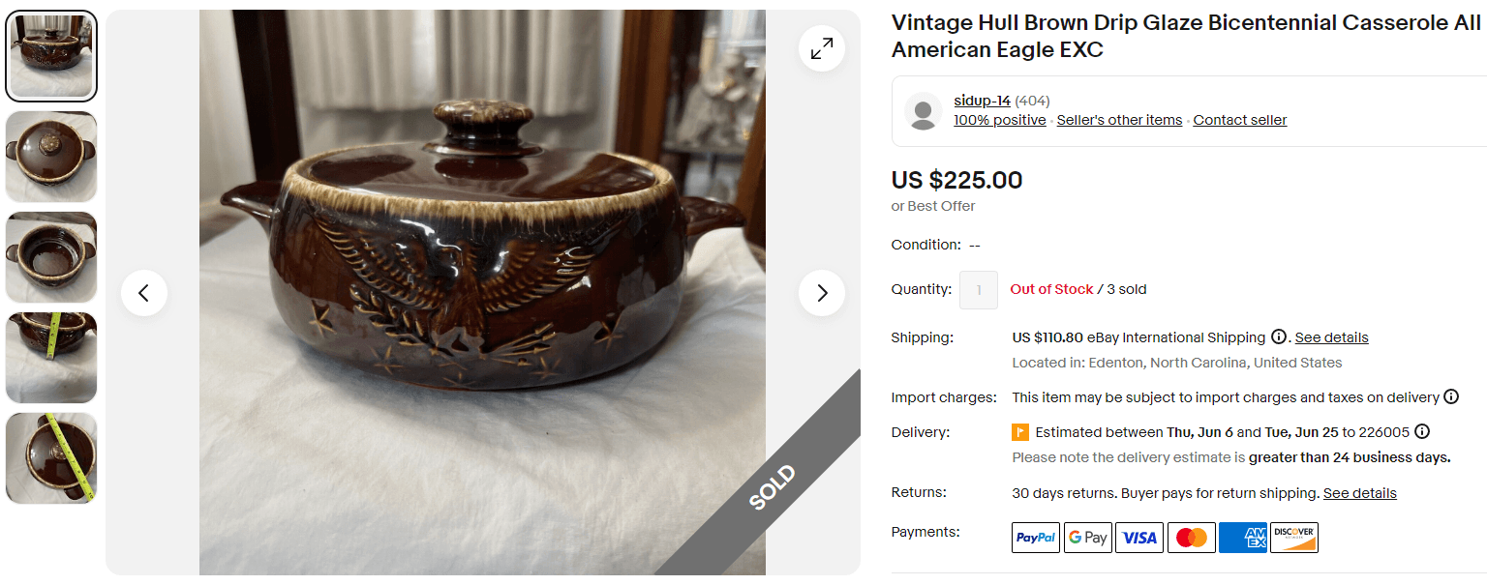Open the sidup-14 seller profile

[982, 100]
